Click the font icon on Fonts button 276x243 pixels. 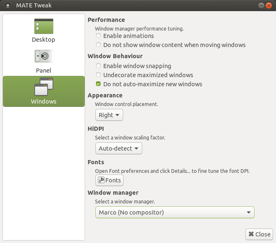coord(101,180)
